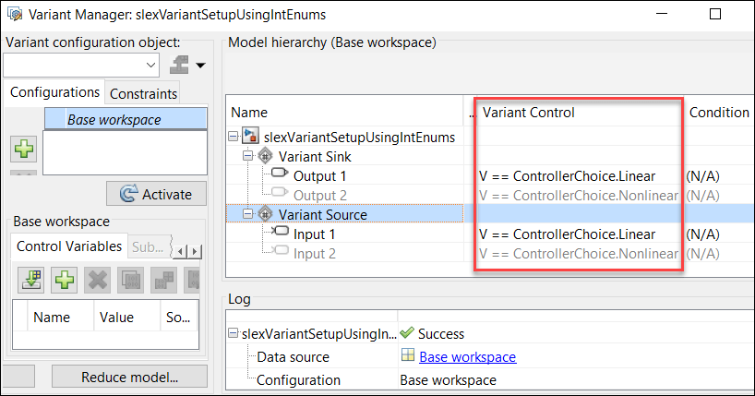This screenshot has width=755, height=396.
Task: Click the Output 1 port icon
Action: tap(281, 175)
